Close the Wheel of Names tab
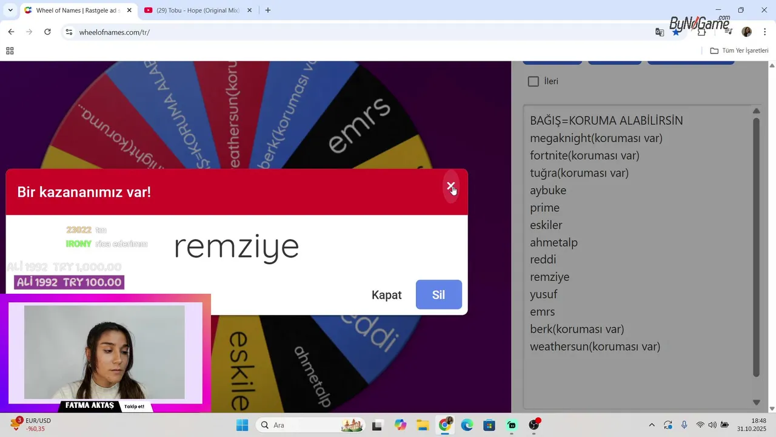The image size is (776, 437). coord(129,10)
